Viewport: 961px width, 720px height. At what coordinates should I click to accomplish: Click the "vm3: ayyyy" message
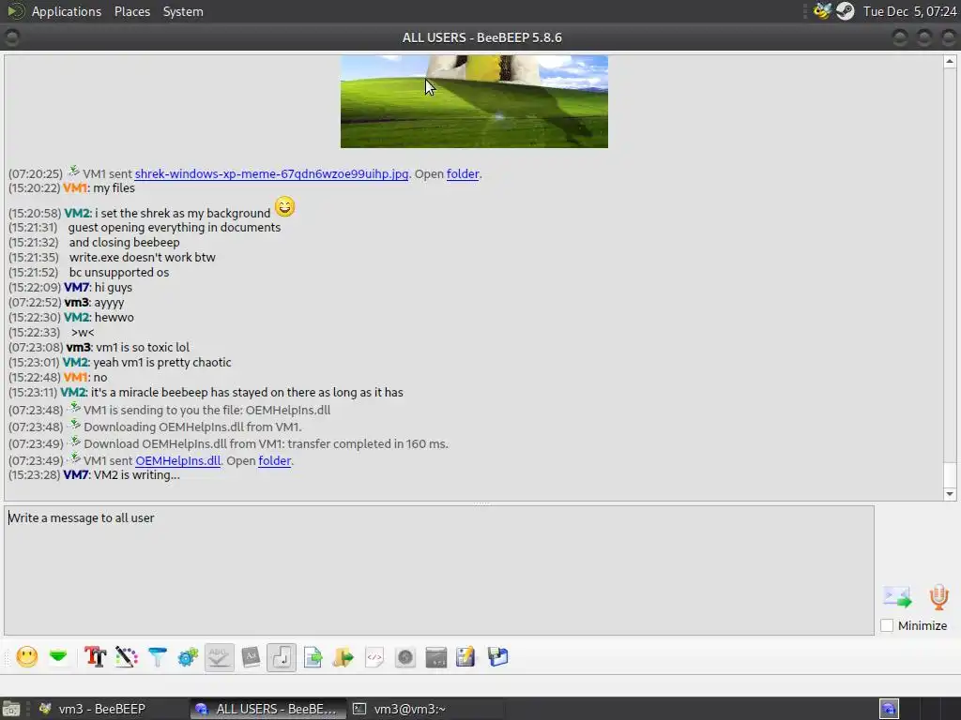click(x=95, y=303)
